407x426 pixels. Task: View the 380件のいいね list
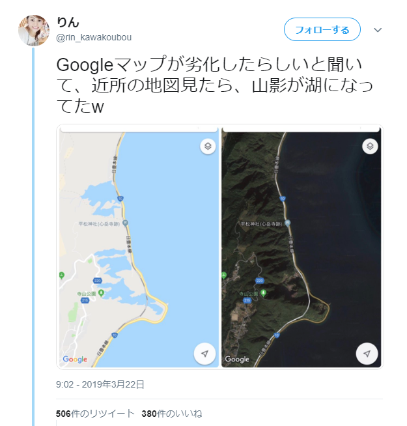click(172, 414)
